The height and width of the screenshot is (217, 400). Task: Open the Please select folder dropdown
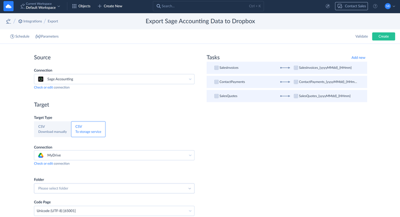click(114, 188)
